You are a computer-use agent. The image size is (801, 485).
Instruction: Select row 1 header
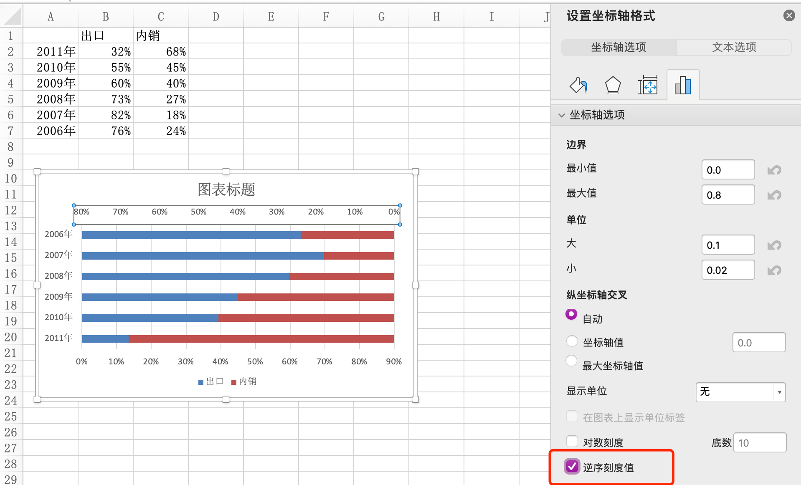pos(11,36)
